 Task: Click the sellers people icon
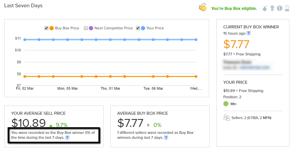tap(227, 117)
